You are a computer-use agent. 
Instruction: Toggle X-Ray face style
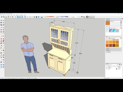[25, 17]
